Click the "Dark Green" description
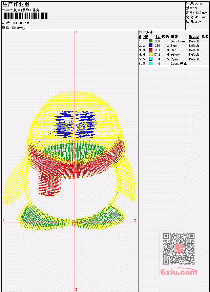 (178, 41)
